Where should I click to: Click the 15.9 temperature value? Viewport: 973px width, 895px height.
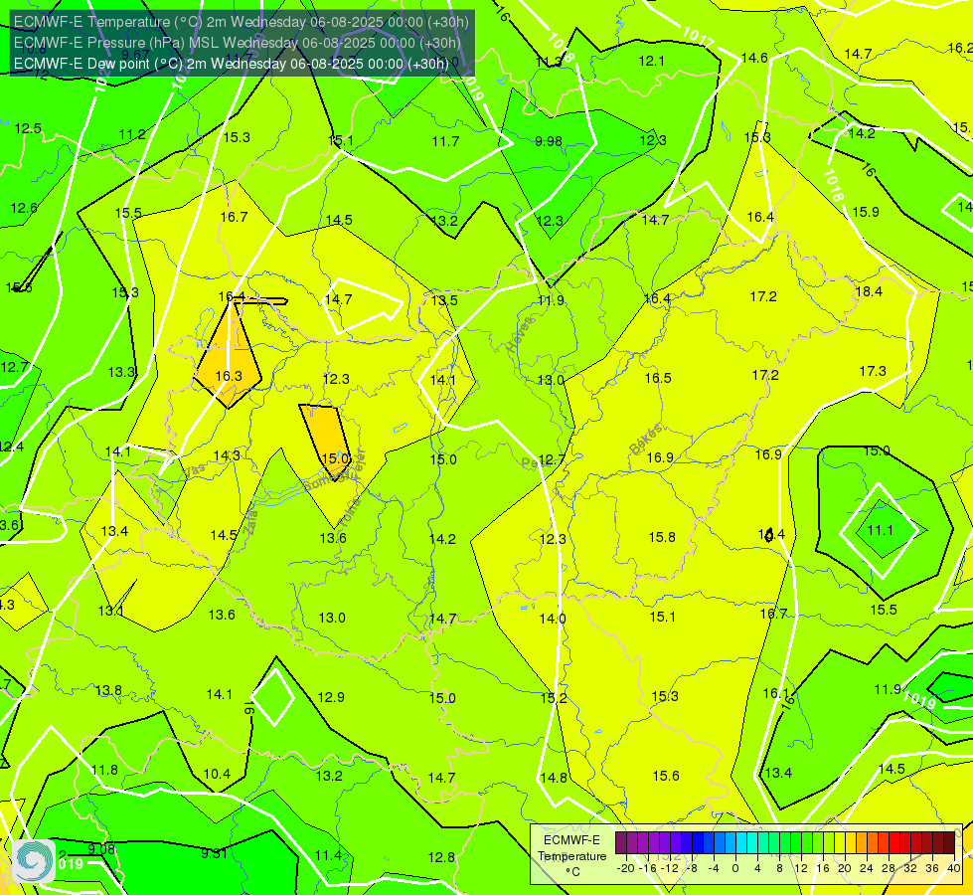point(865,213)
